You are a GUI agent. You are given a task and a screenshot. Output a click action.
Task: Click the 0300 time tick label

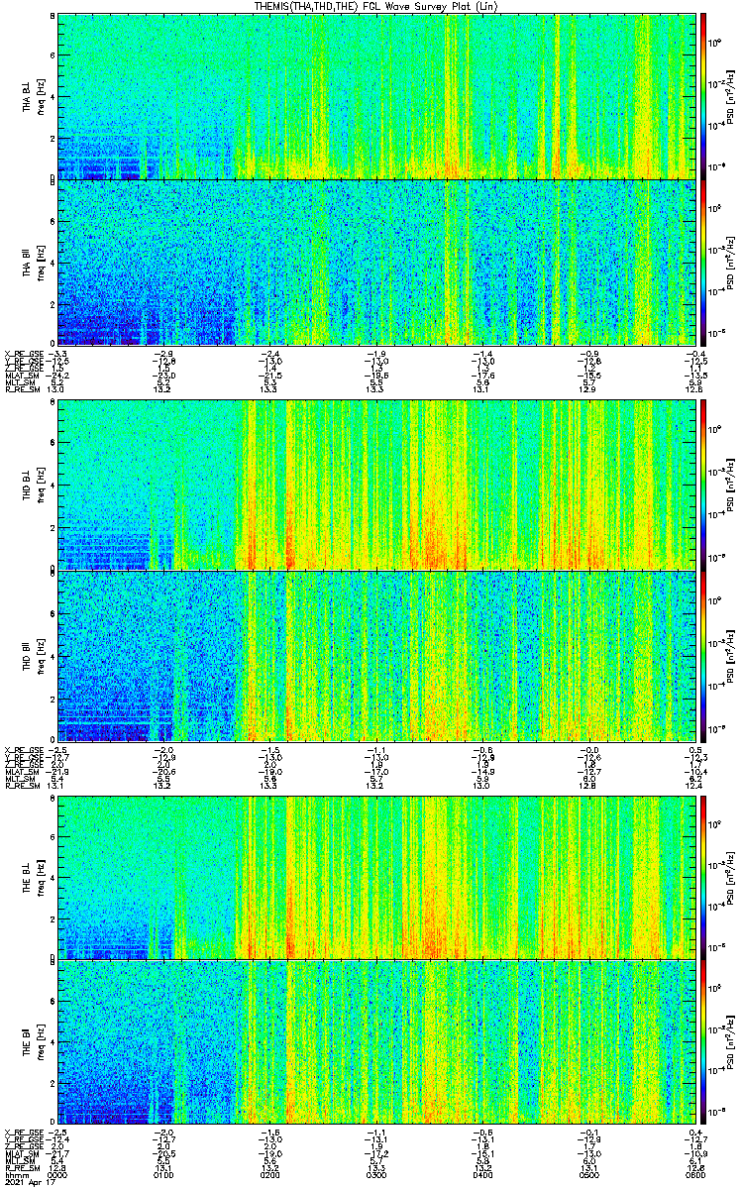(x=375, y=1173)
